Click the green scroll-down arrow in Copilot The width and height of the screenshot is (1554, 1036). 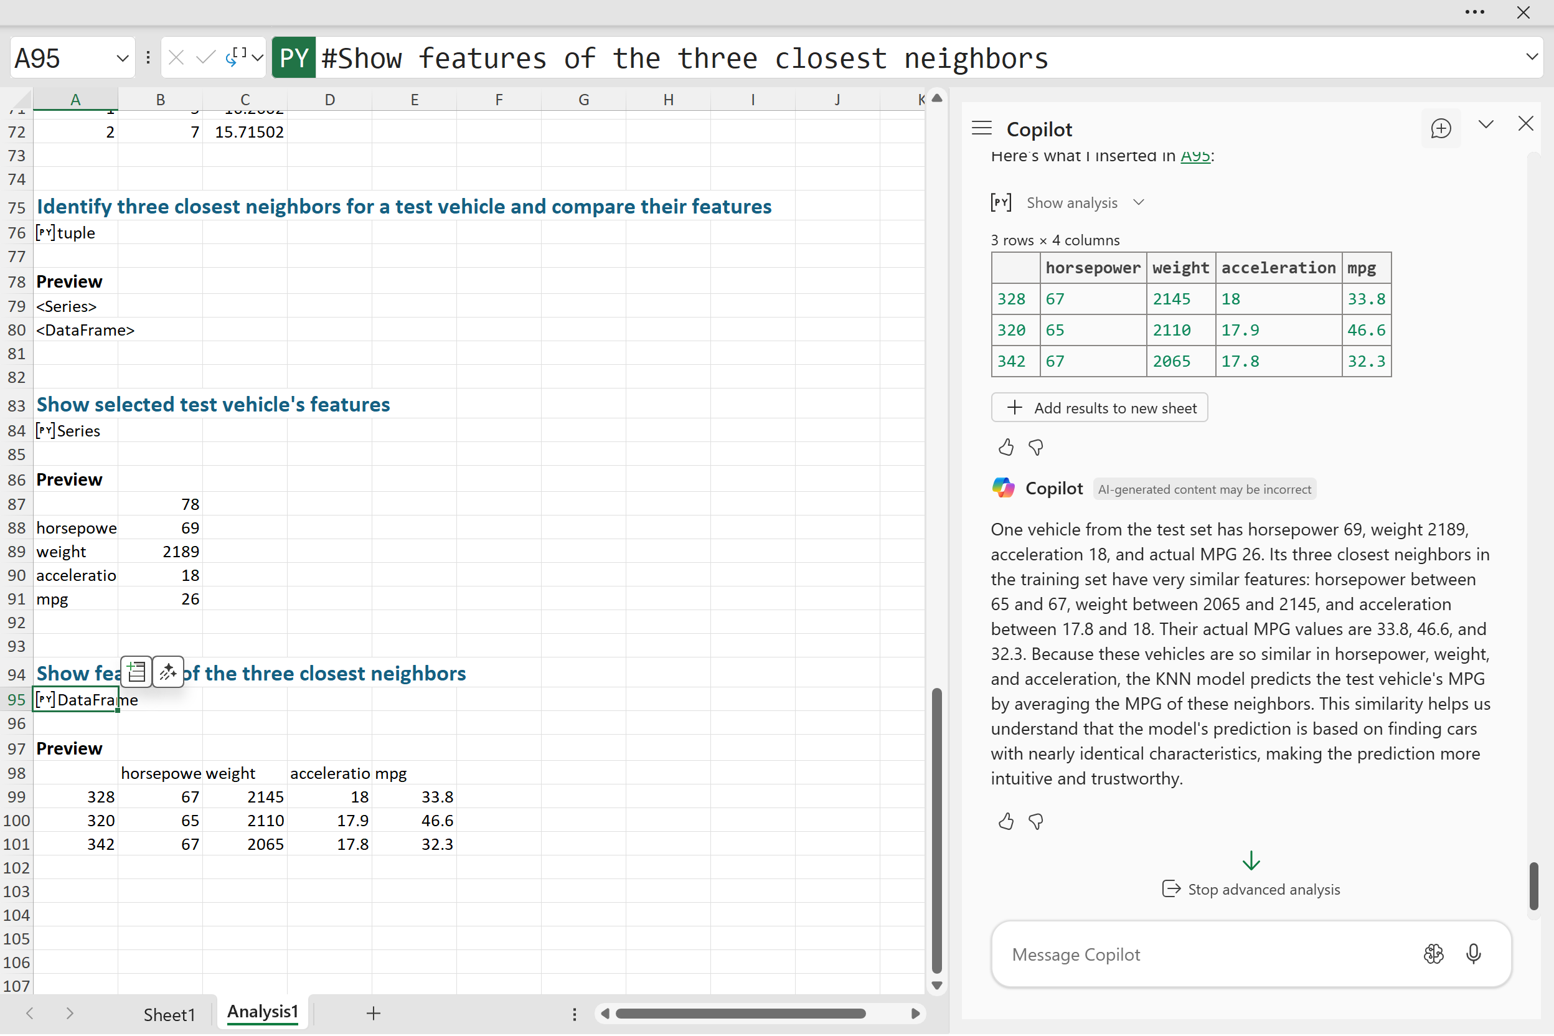tap(1251, 860)
